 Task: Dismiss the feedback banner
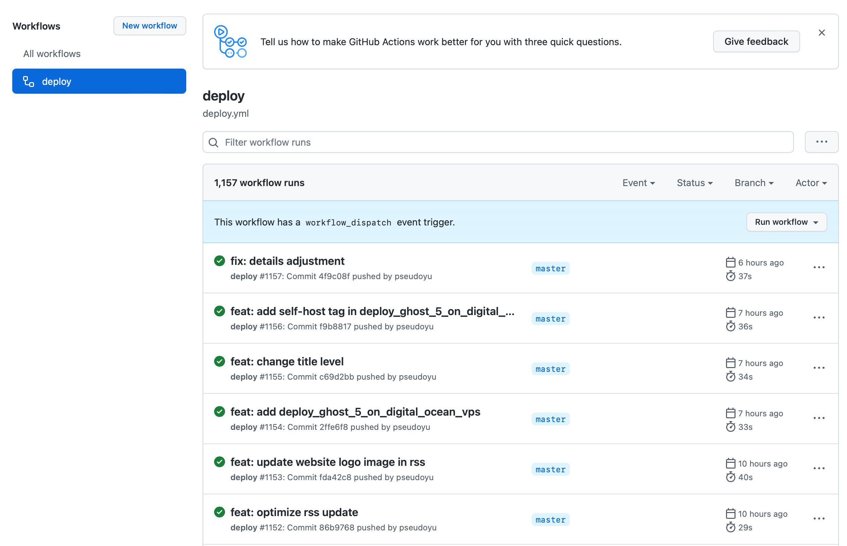click(x=822, y=32)
